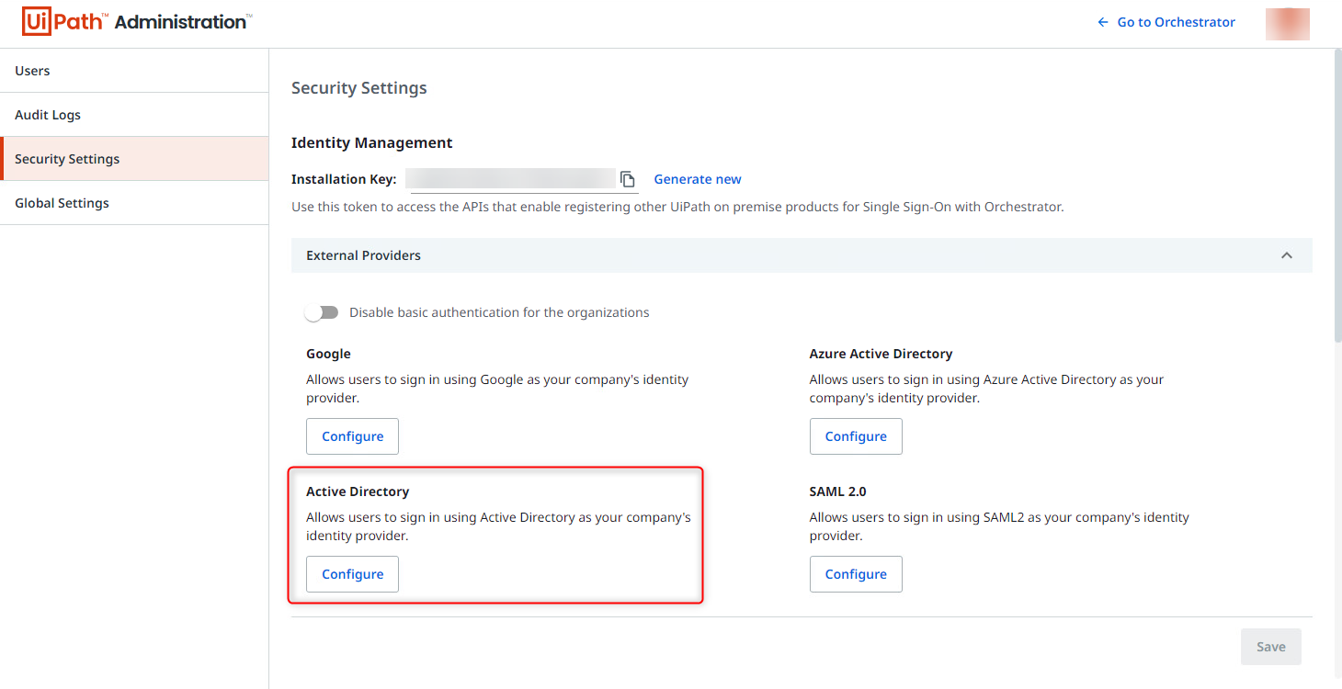Configure the Google identity provider
This screenshot has width=1342, height=689.
[352, 436]
